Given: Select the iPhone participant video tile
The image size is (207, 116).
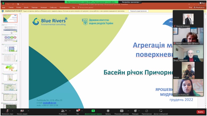Looking at the screenshot, I should [x=188, y=70].
